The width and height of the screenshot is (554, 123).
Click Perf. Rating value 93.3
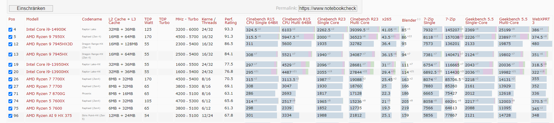pyautogui.click(x=229, y=29)
